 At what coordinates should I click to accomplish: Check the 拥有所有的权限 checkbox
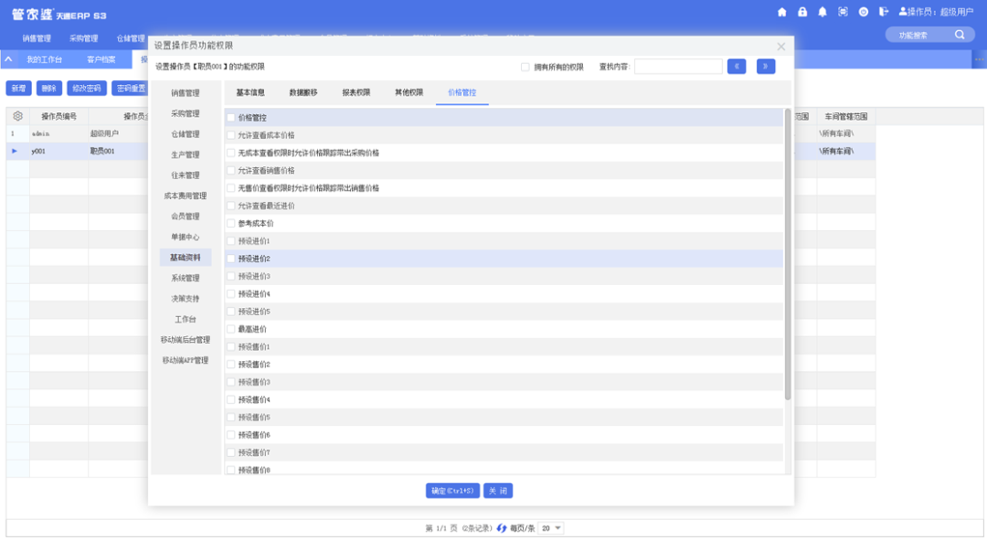525,67
